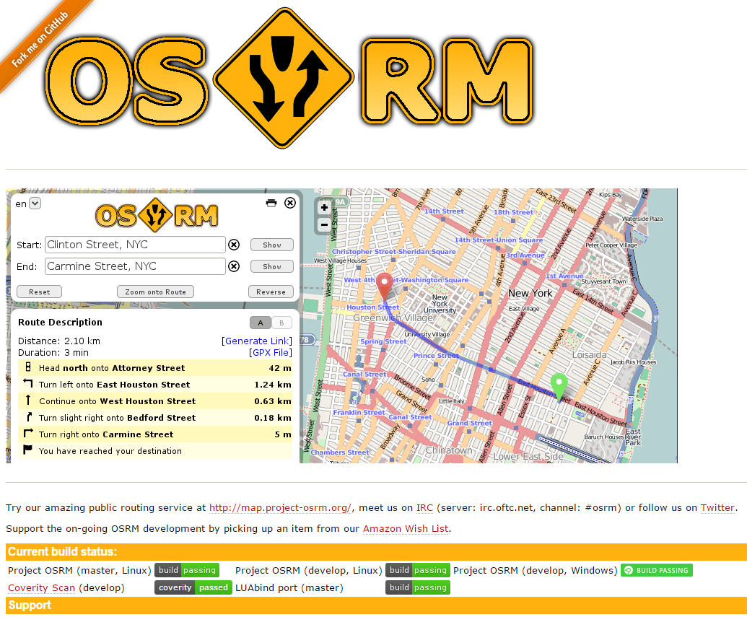747x617 pixels.
Task: Show the Start location on the map
Action: (271, 245)
